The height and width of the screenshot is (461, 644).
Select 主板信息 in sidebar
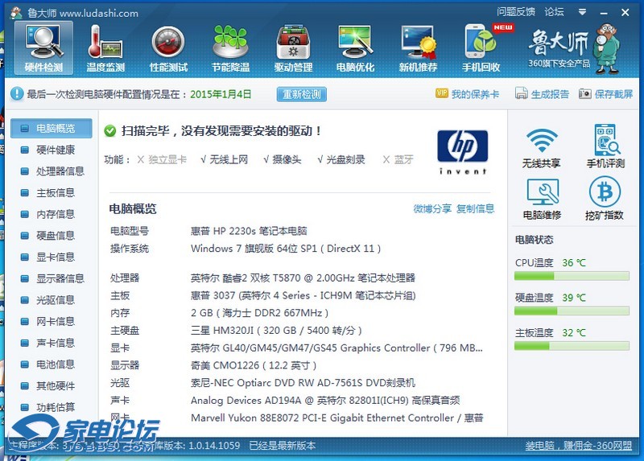pos(52,193)
